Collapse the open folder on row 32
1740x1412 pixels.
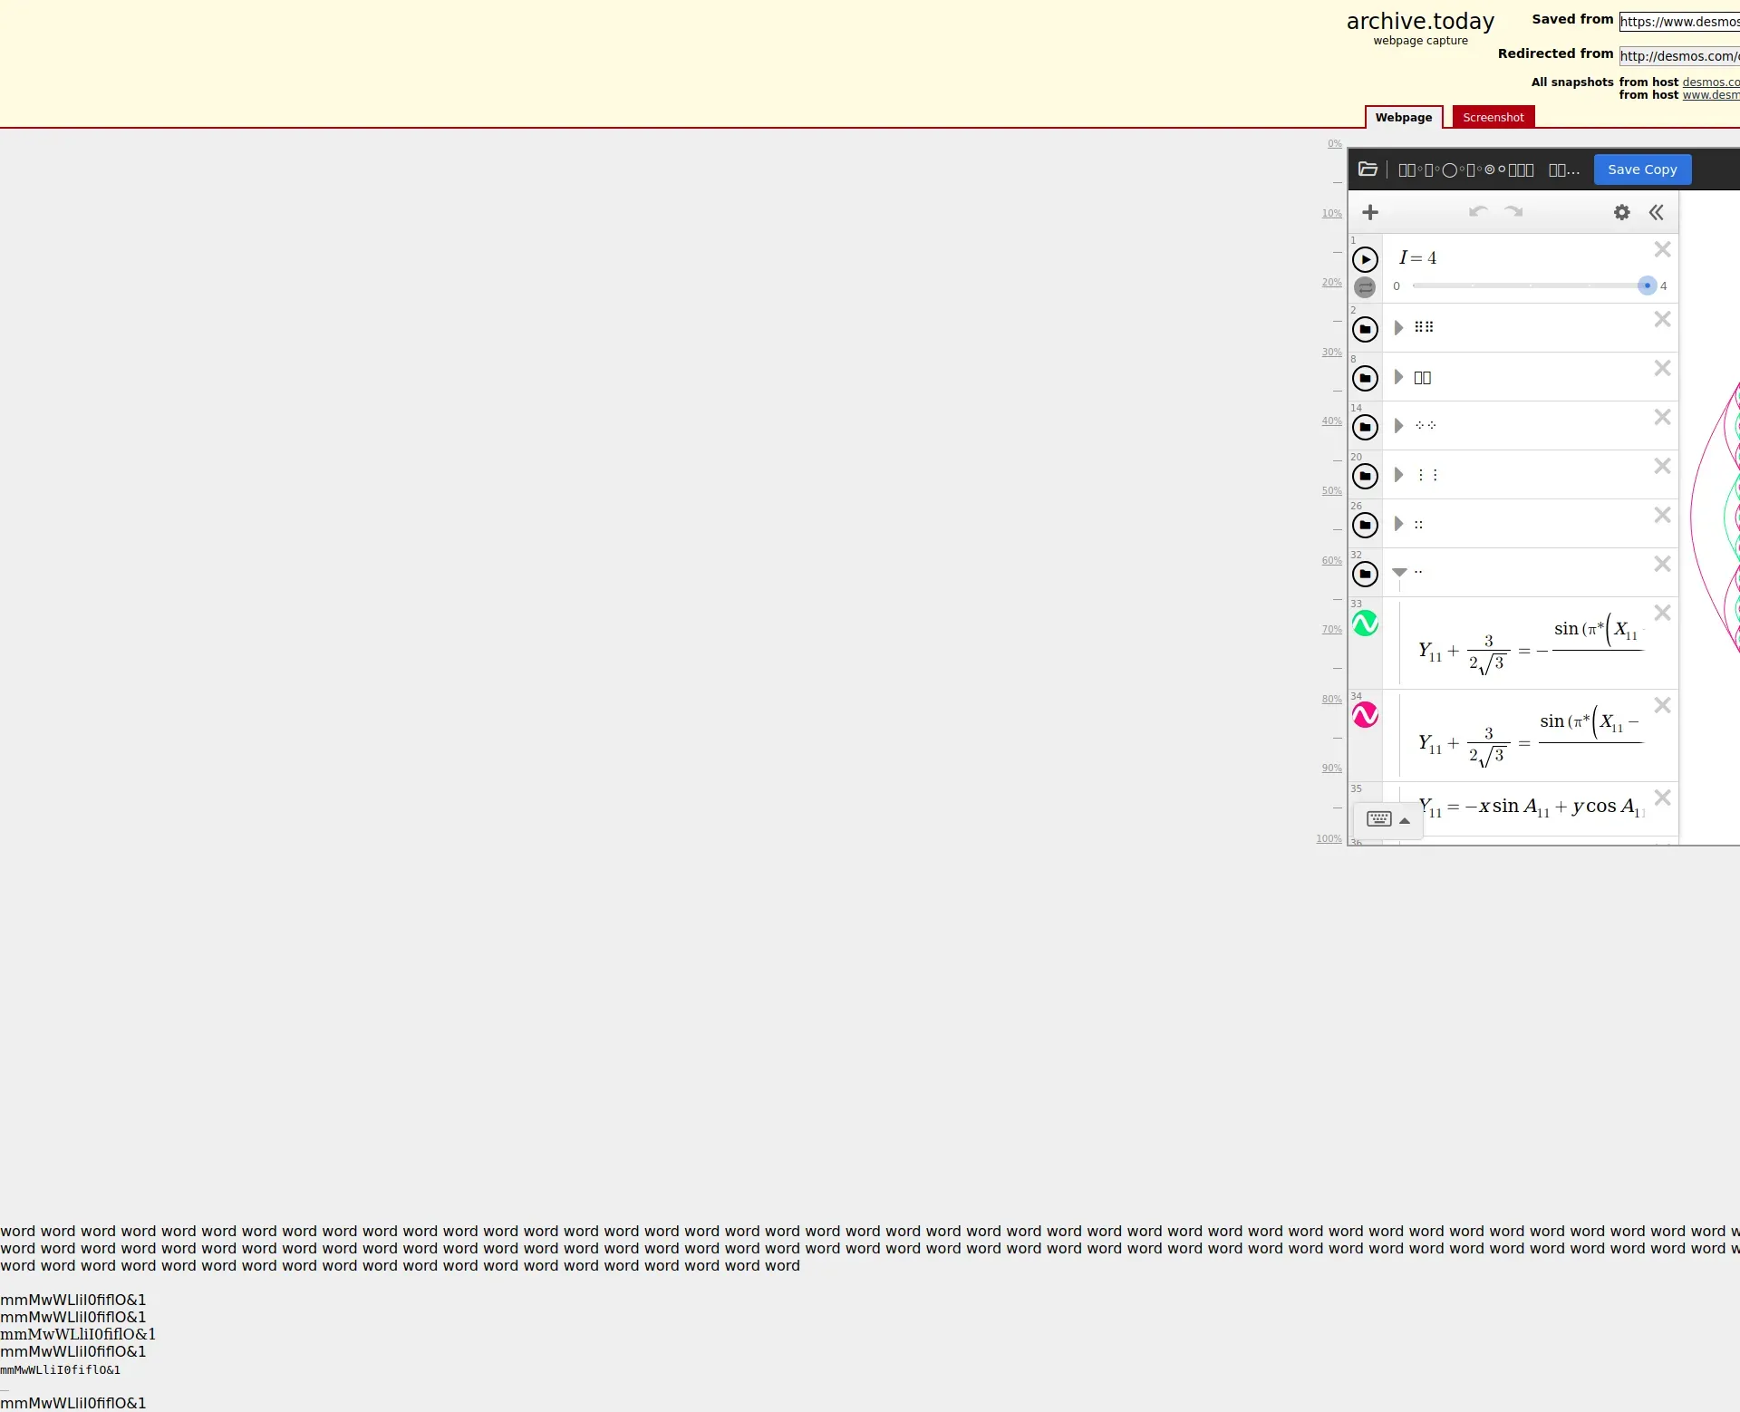(1399, 572)
